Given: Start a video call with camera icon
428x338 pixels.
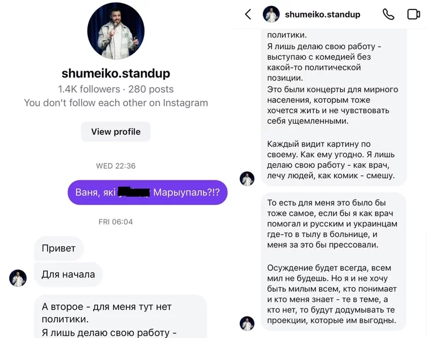Looking at the screenshot, I should tap(413, 14).
